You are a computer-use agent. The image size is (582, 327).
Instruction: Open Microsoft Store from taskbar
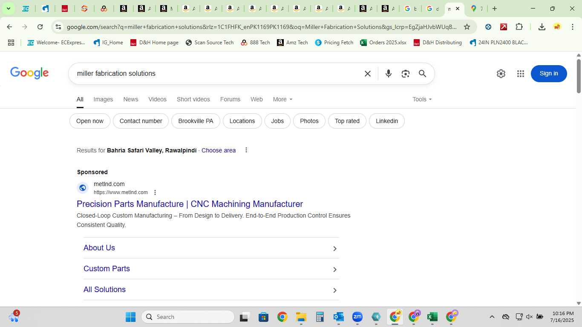point(263,317)
